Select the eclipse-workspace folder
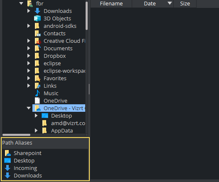 pos(64,71)
